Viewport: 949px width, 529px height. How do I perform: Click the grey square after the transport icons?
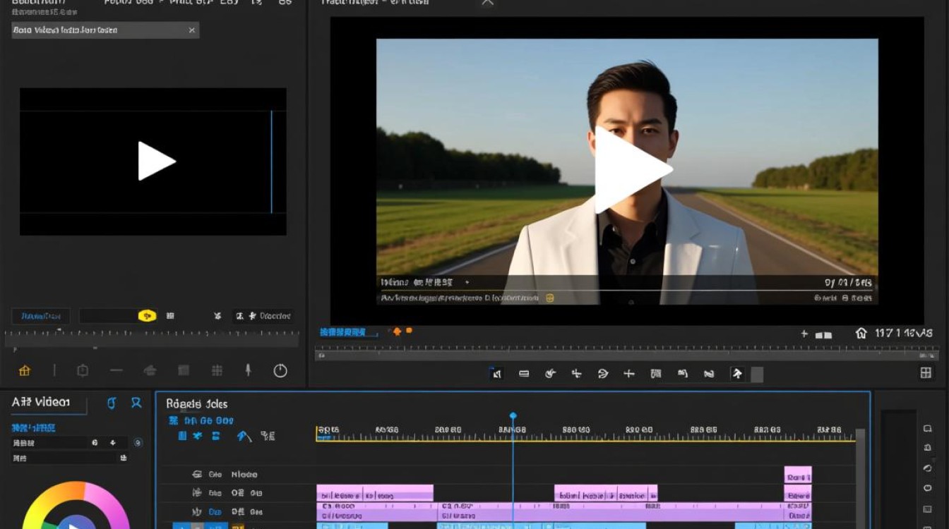tap(757, 375)
